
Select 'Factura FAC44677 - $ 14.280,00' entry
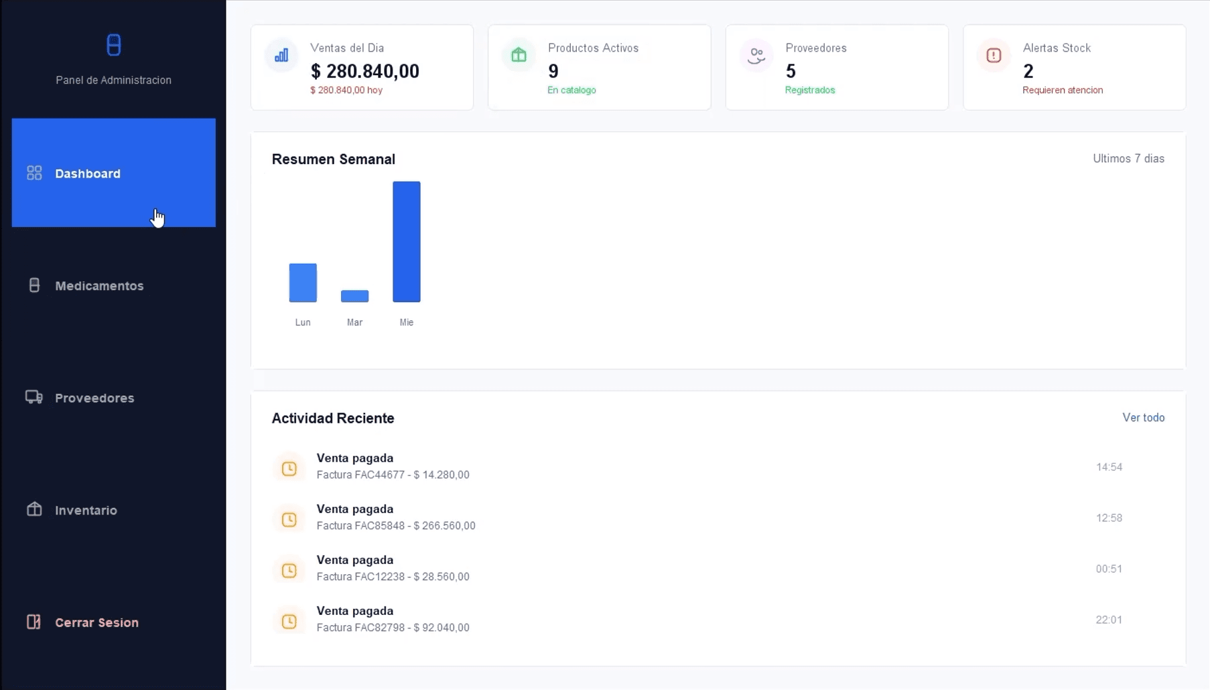tap(393, 475)
